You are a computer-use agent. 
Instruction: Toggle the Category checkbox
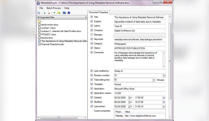tap(91, 43)
